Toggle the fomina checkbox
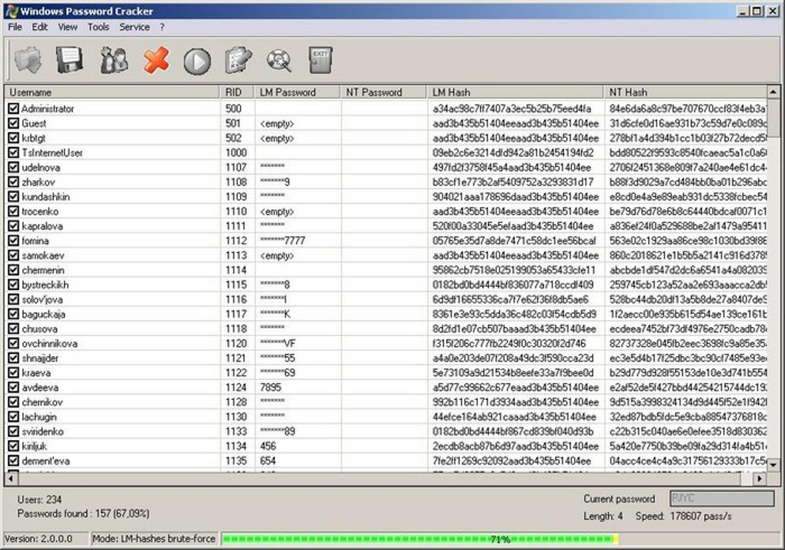 pos(14,240)
